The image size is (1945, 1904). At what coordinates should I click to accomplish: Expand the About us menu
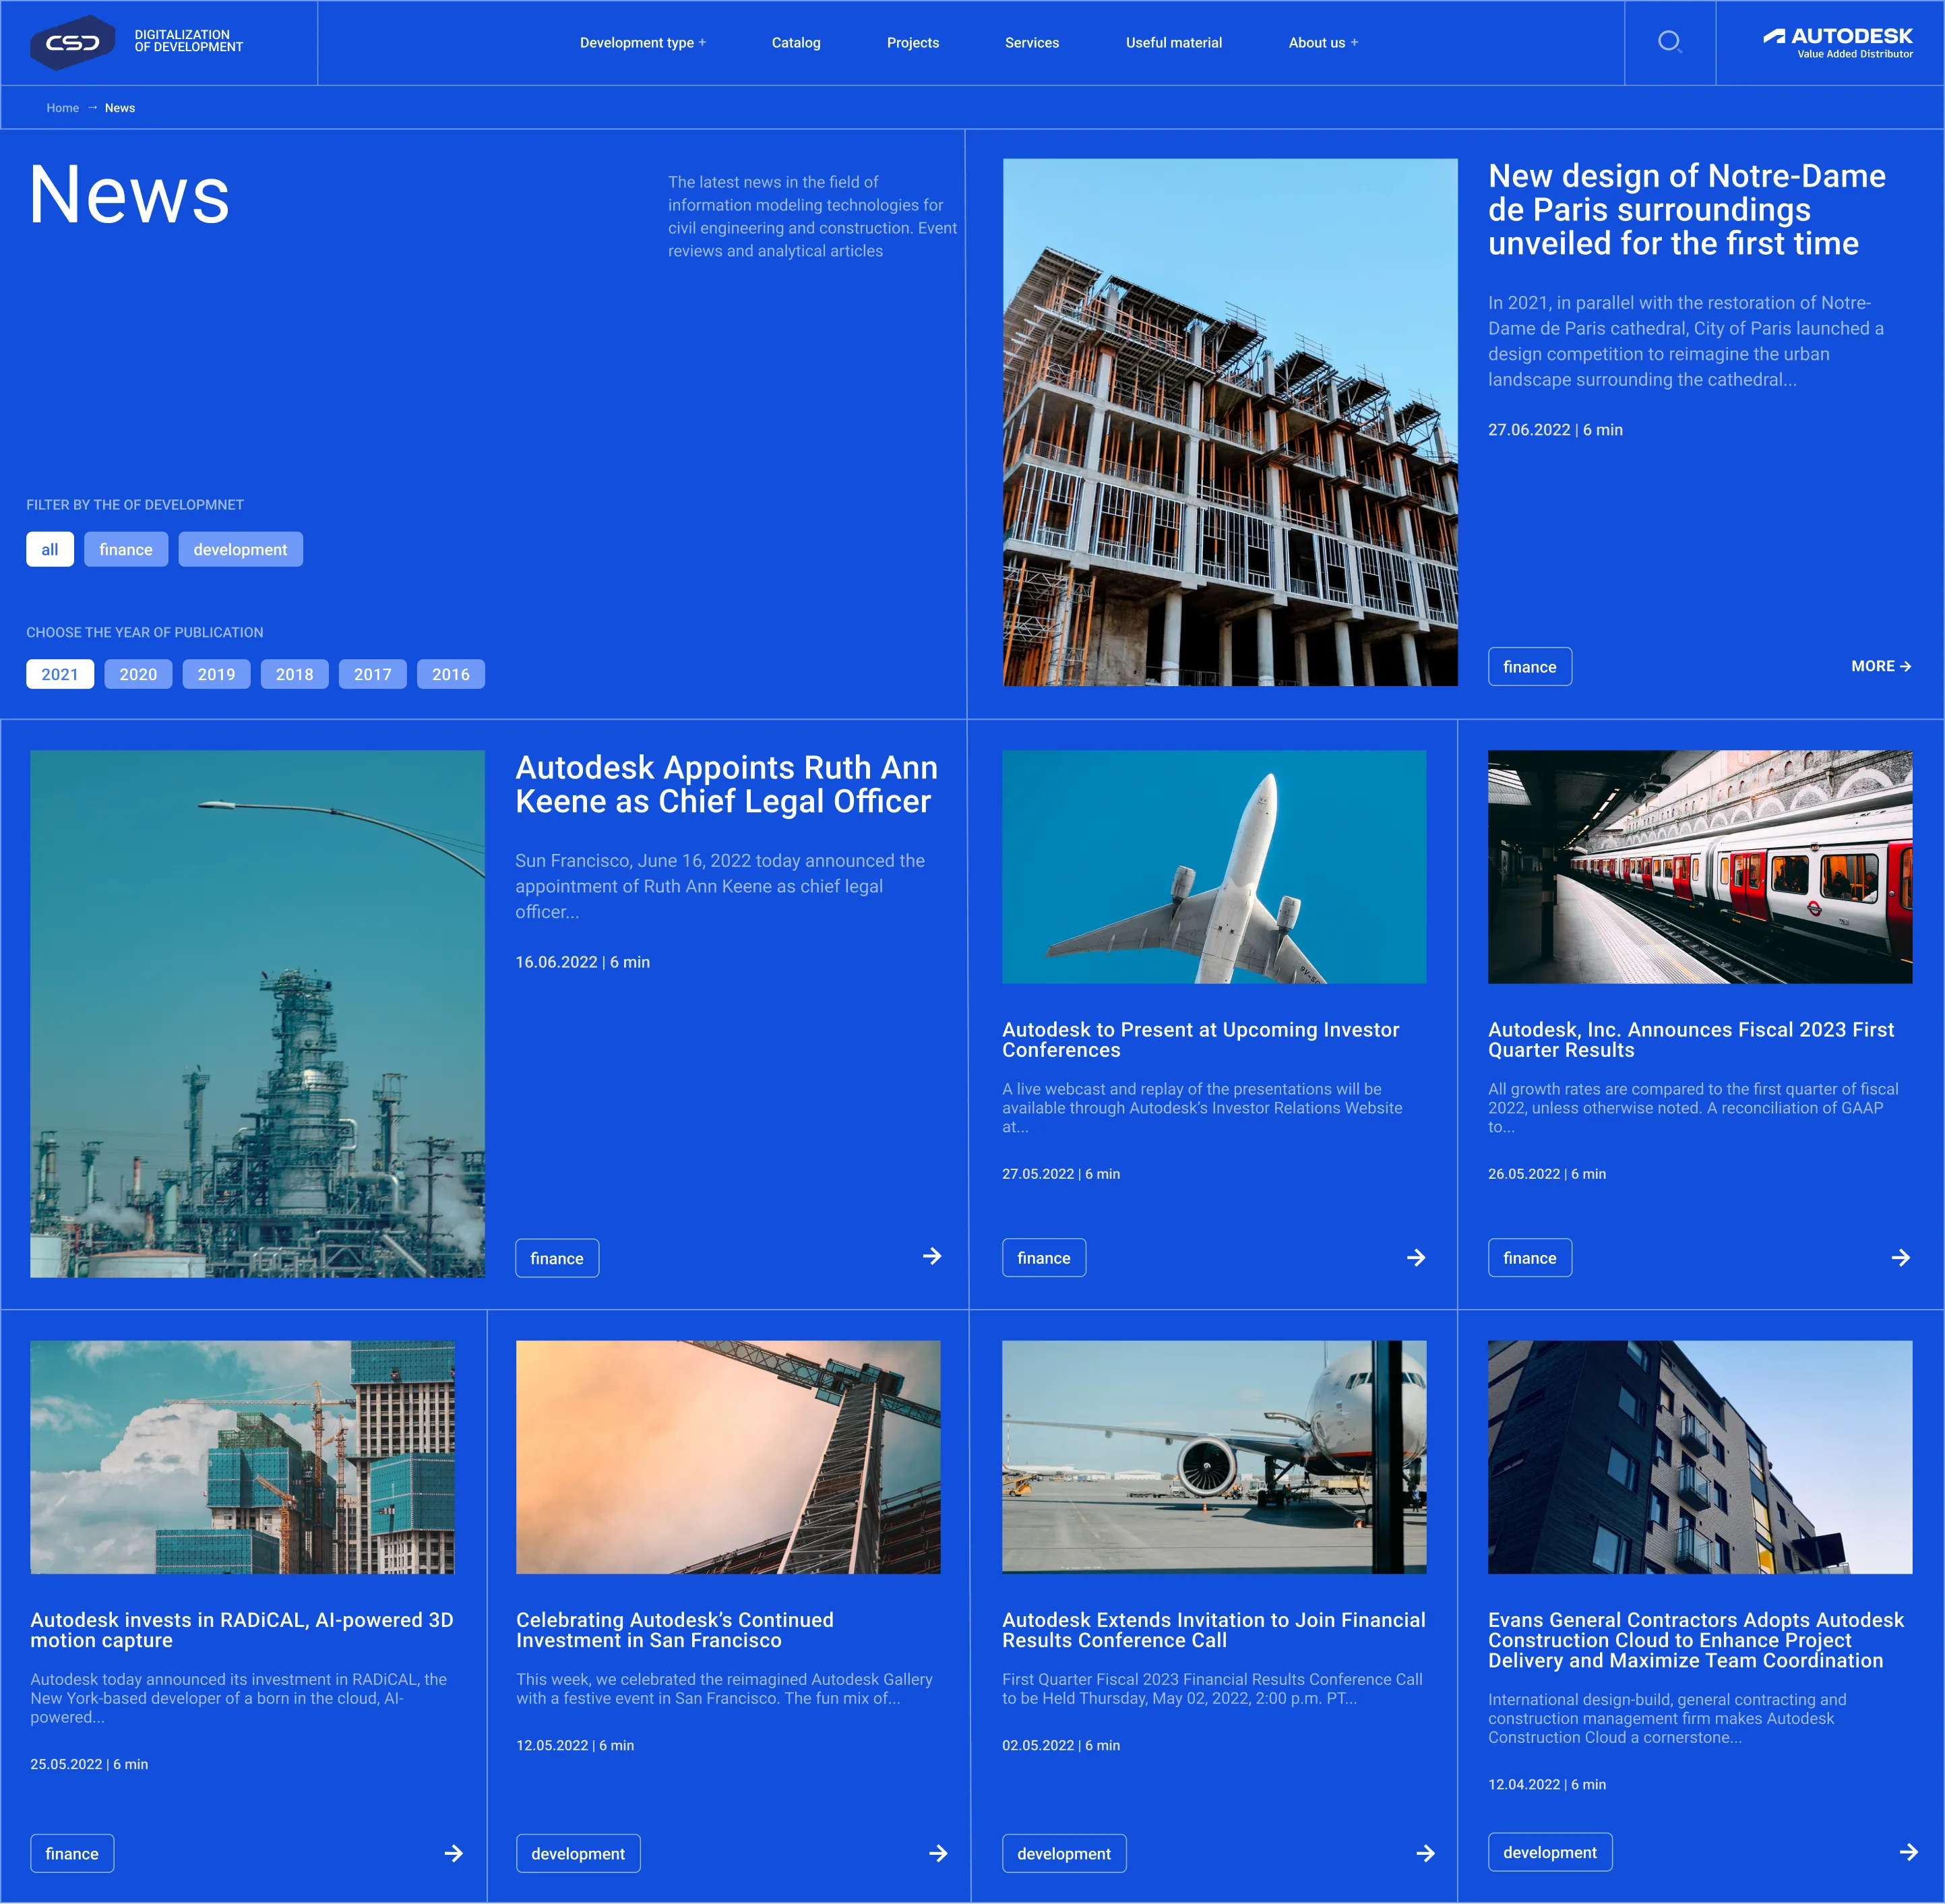(x=1324, y=43)
